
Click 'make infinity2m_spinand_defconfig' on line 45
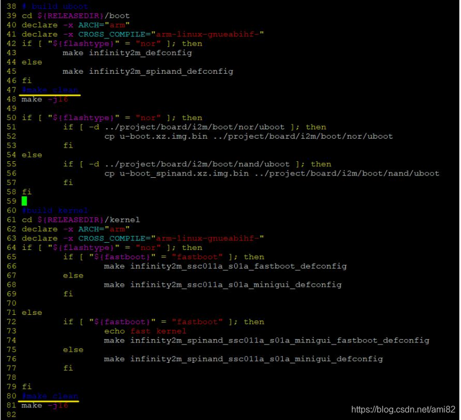148,72
